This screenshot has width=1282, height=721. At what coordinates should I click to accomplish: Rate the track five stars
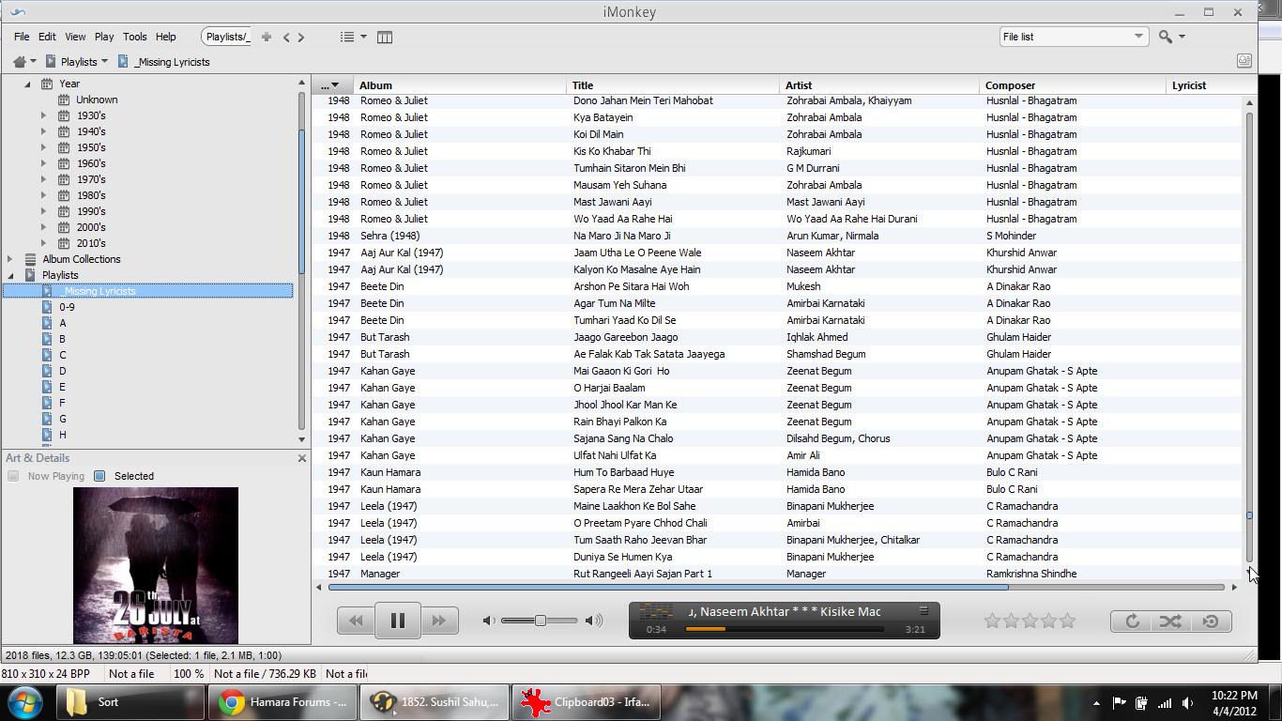pyautogui.click(x=1067, y=621)
